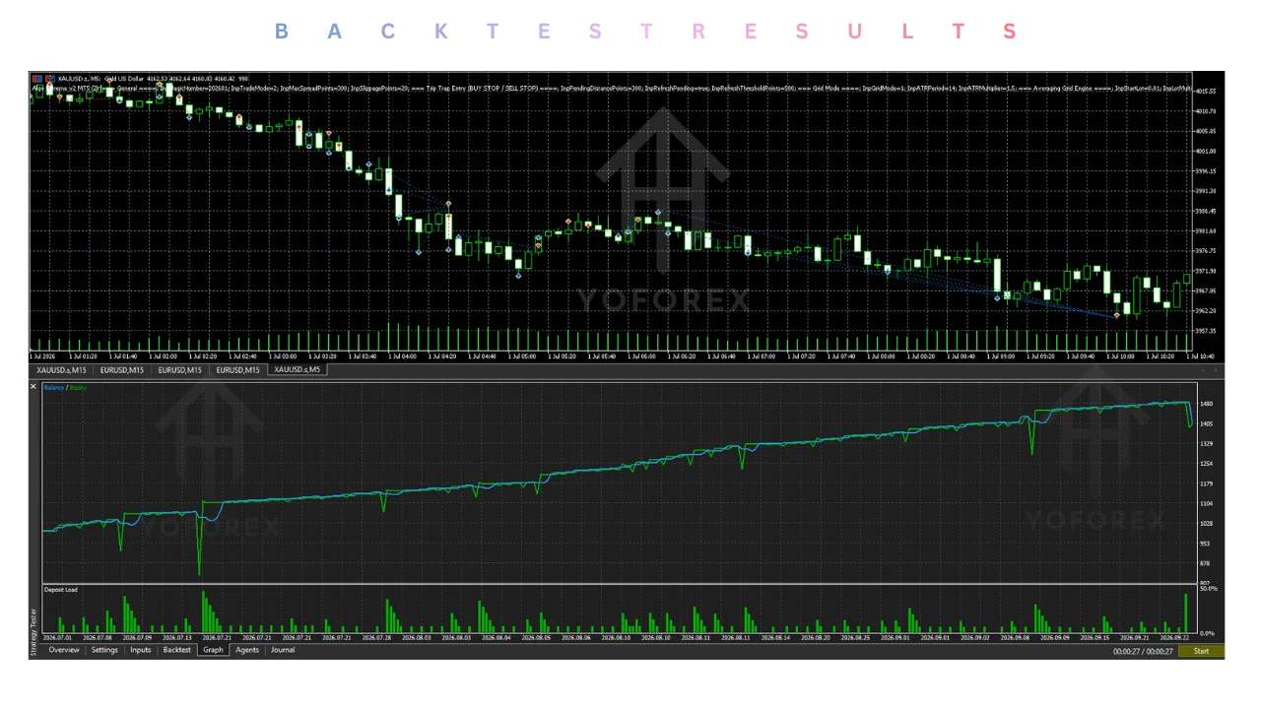Switch to the XAUUSD.s,M15 chart tab
Viewport: 1261px width, 709px height.
[63, 370]
